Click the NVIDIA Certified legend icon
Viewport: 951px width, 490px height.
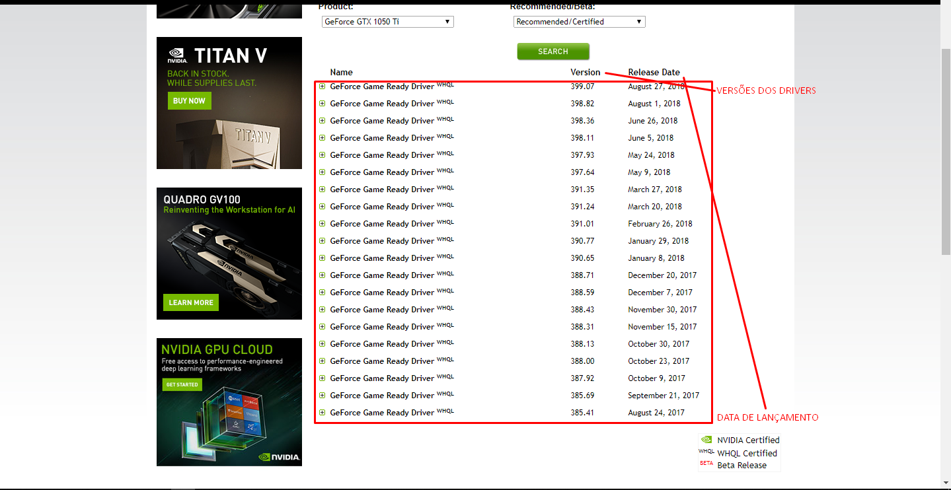click(706, 440)
